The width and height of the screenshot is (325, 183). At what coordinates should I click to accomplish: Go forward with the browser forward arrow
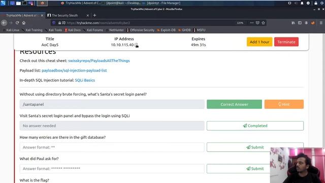(x=11, y=23)
